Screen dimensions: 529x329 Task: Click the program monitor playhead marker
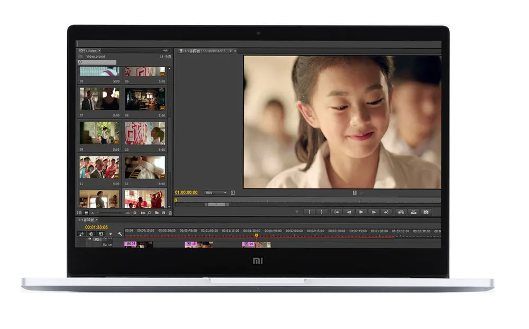pyautogui.click(x=176, y=200)
